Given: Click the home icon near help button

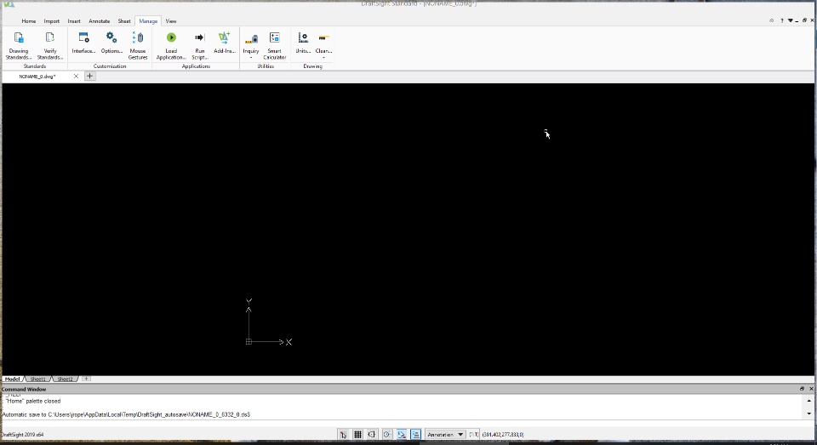Looking at the screenshot, I should (772, 20).
